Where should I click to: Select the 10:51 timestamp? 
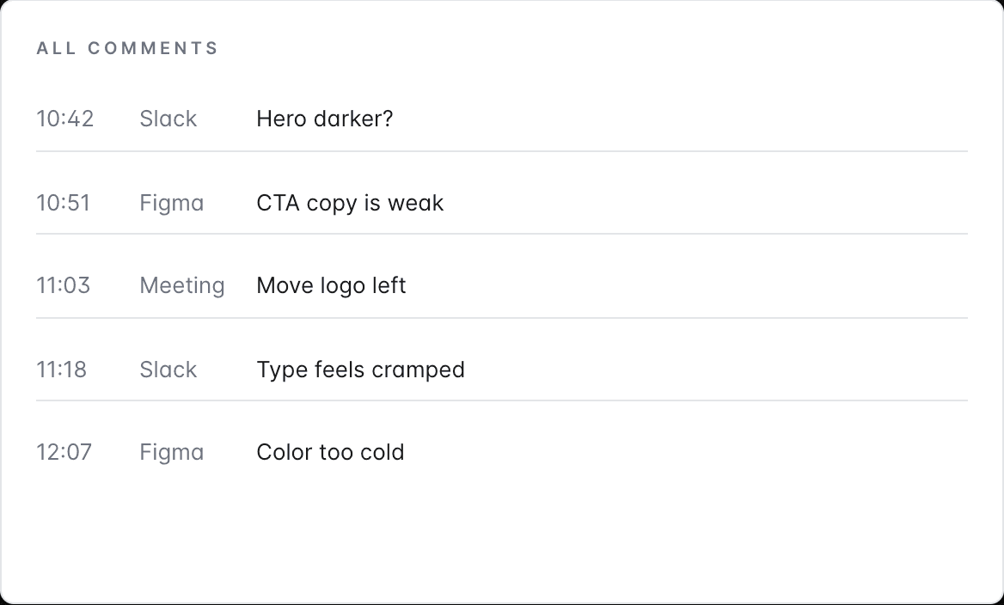coord(64,203)
